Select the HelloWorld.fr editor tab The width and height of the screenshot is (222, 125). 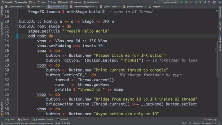tap(57, 7)
